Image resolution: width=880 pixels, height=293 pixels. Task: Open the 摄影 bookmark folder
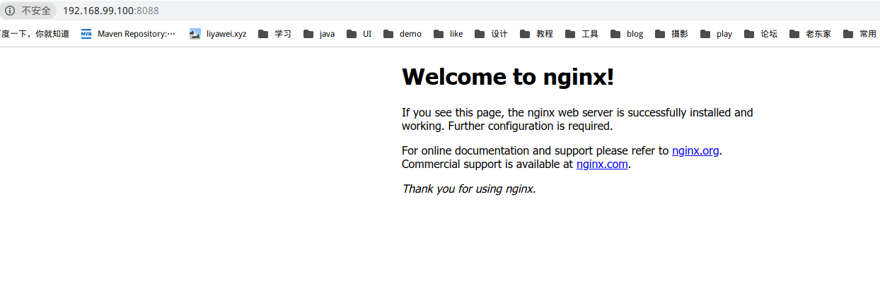[x=671, y=33]
